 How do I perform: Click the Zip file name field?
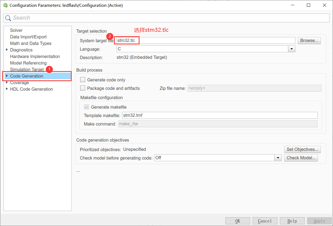tap(254, 88)
